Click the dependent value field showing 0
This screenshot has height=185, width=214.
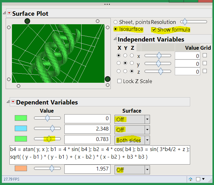click(87, 119)
